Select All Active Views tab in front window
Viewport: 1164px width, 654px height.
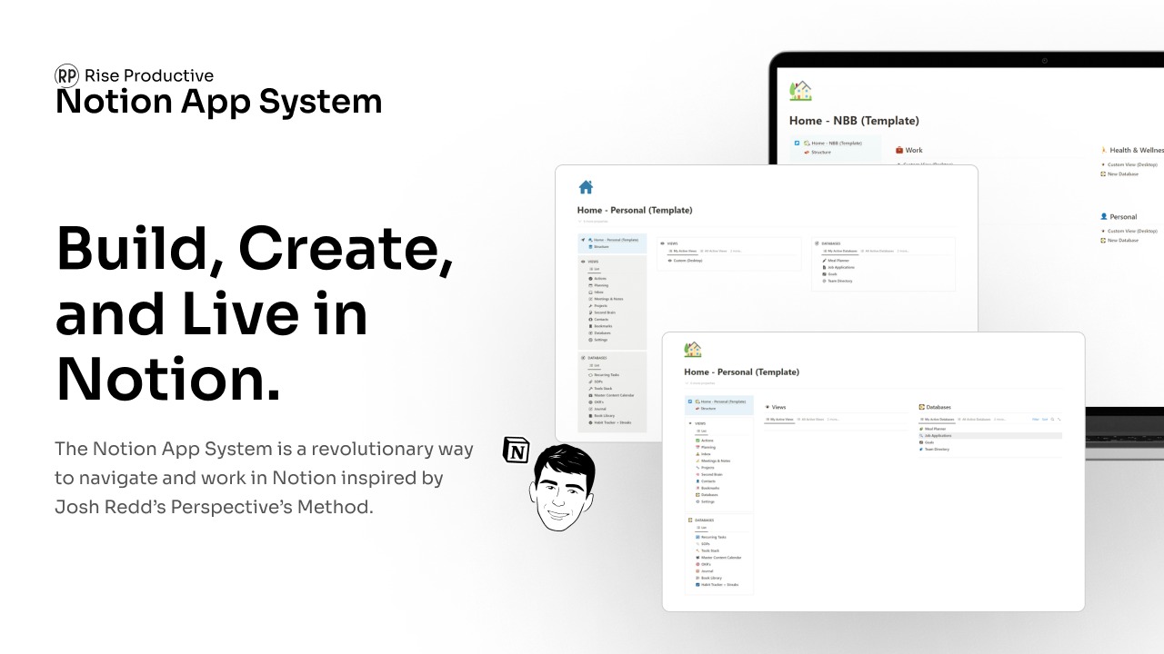click(810, 420)
